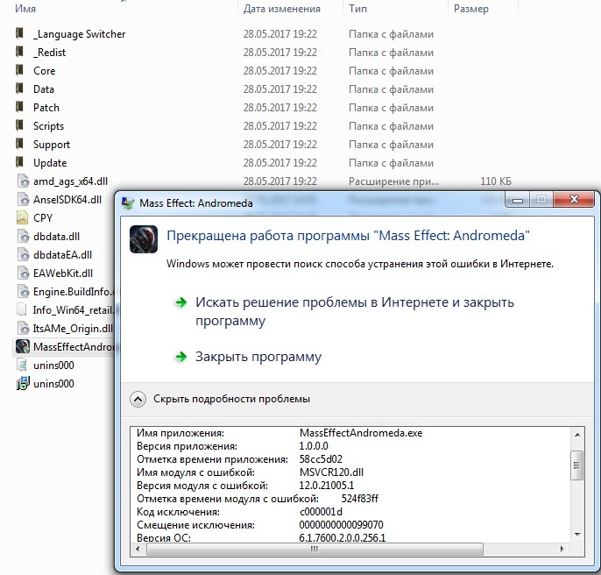
Task: Sort files by Тип column header
Action: tap(357, 9)
